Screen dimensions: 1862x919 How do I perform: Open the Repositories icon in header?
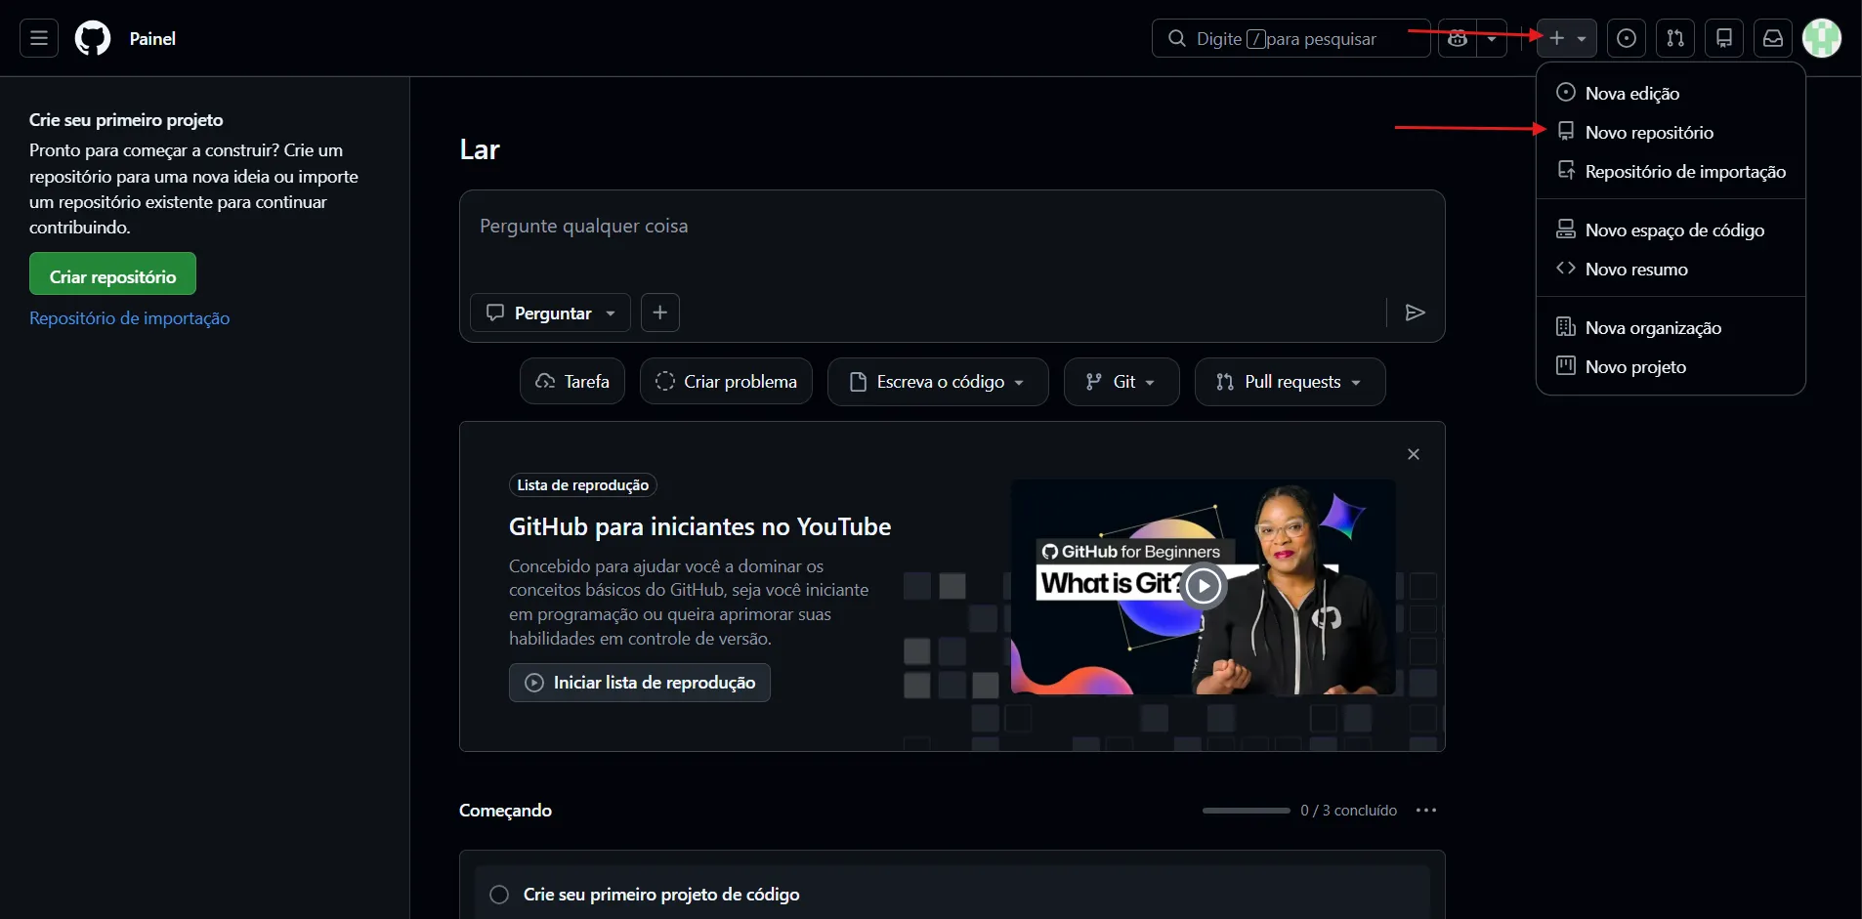tap(1724, 38)
